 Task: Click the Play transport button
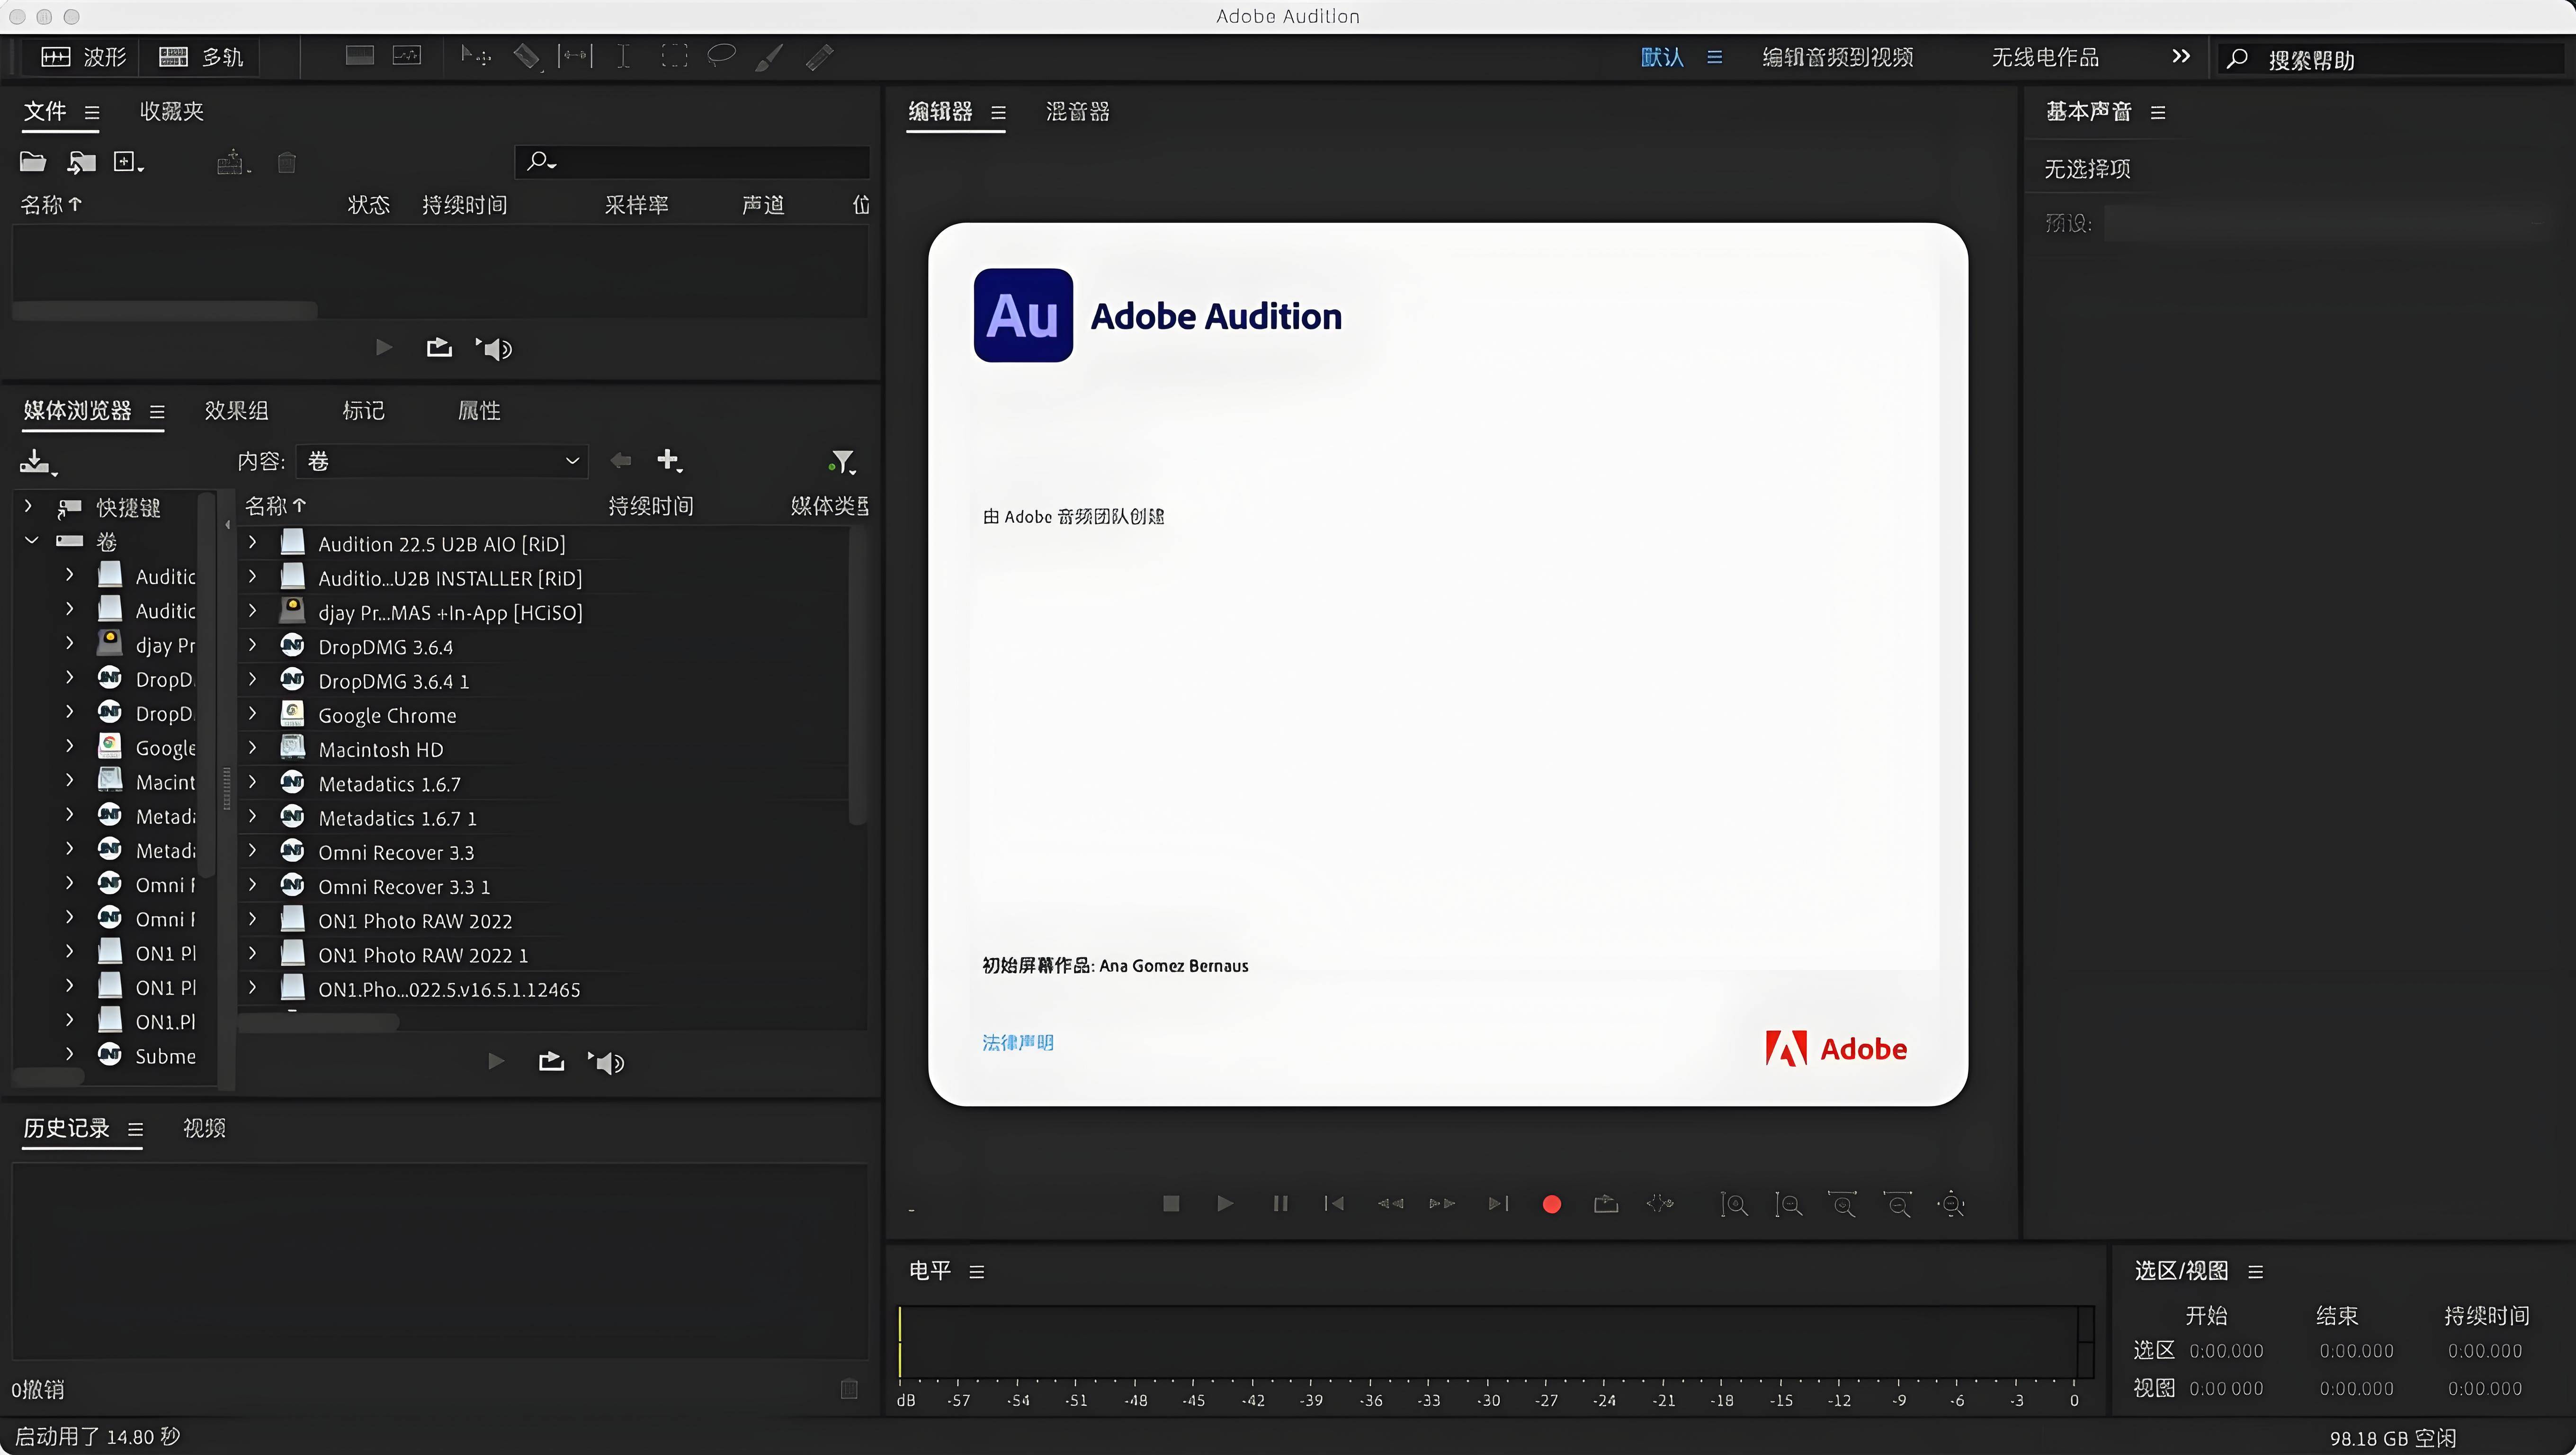coord(1225,1203)
